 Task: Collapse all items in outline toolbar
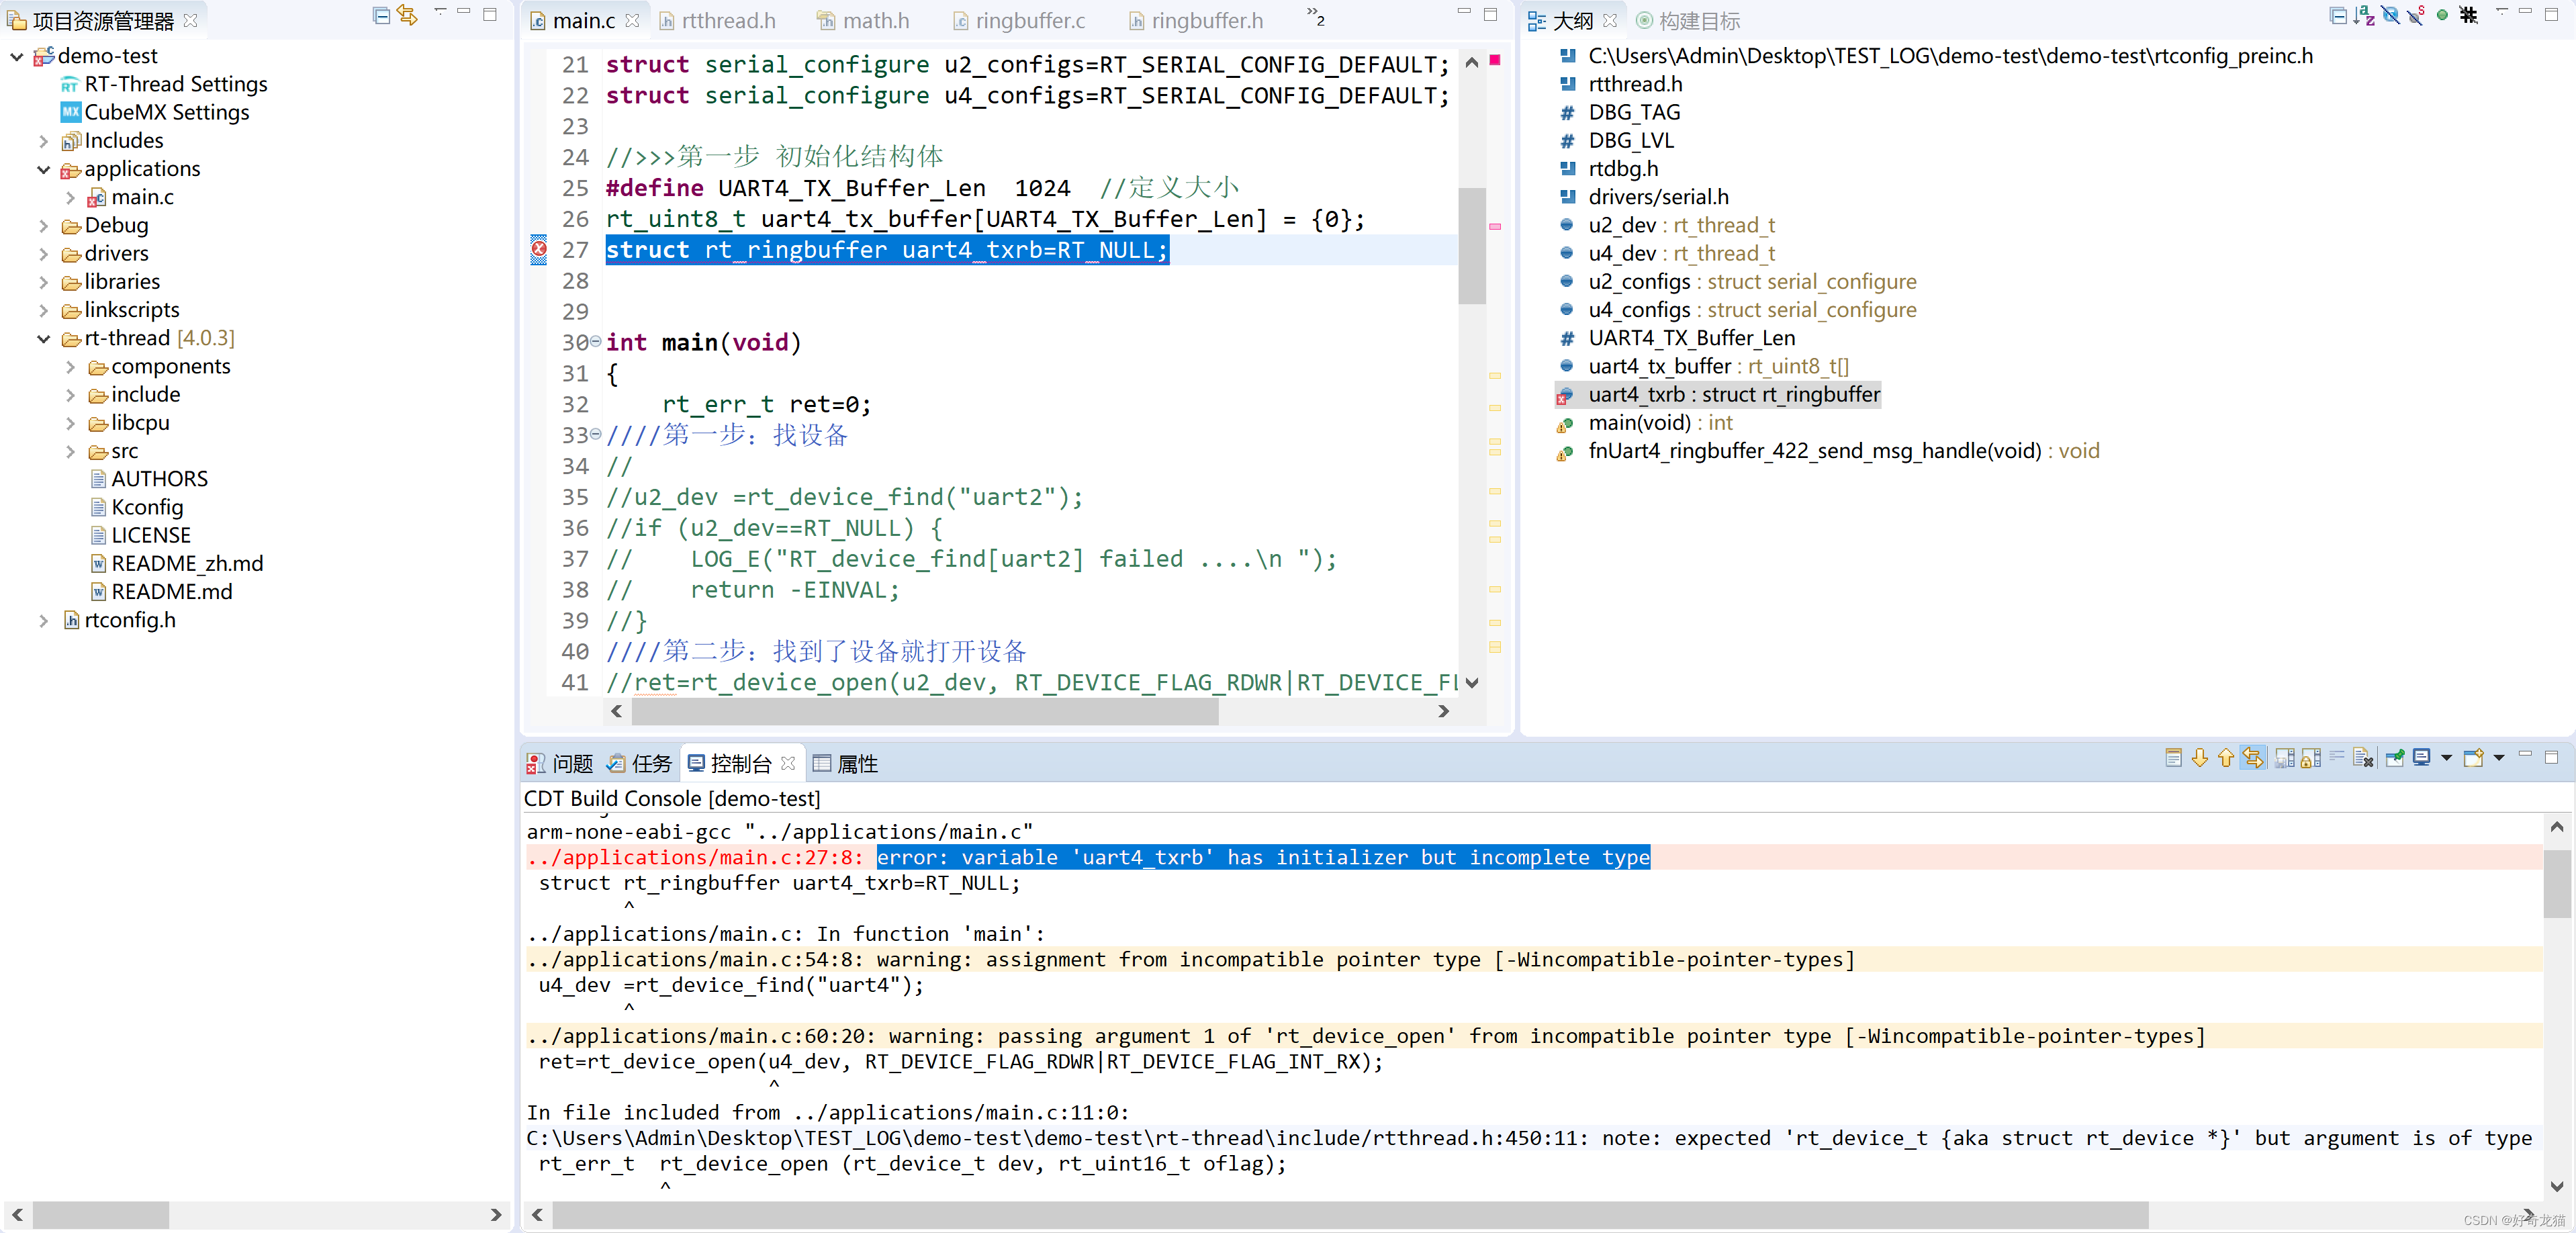click(x=2337, y=15)
